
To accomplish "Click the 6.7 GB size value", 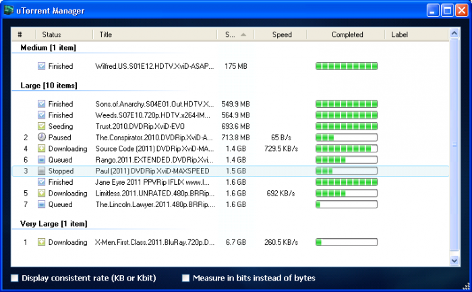I will coord(236,242).
